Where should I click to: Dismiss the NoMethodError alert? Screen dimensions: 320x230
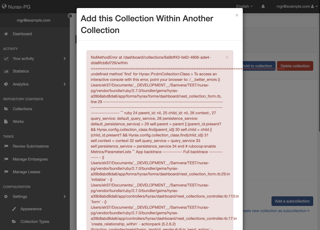pyautogui.click(x=227, y=57)
